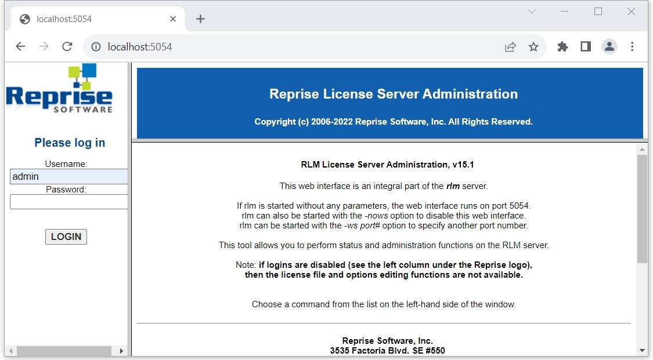The width and height of the screenshot is (653, 360).
Task: Close the localhost:5054 tab
Action: tap(173, 19)
